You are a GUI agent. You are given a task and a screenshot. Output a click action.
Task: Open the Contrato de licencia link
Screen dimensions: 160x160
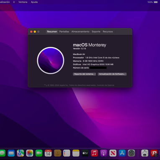[x=106, y=85]
